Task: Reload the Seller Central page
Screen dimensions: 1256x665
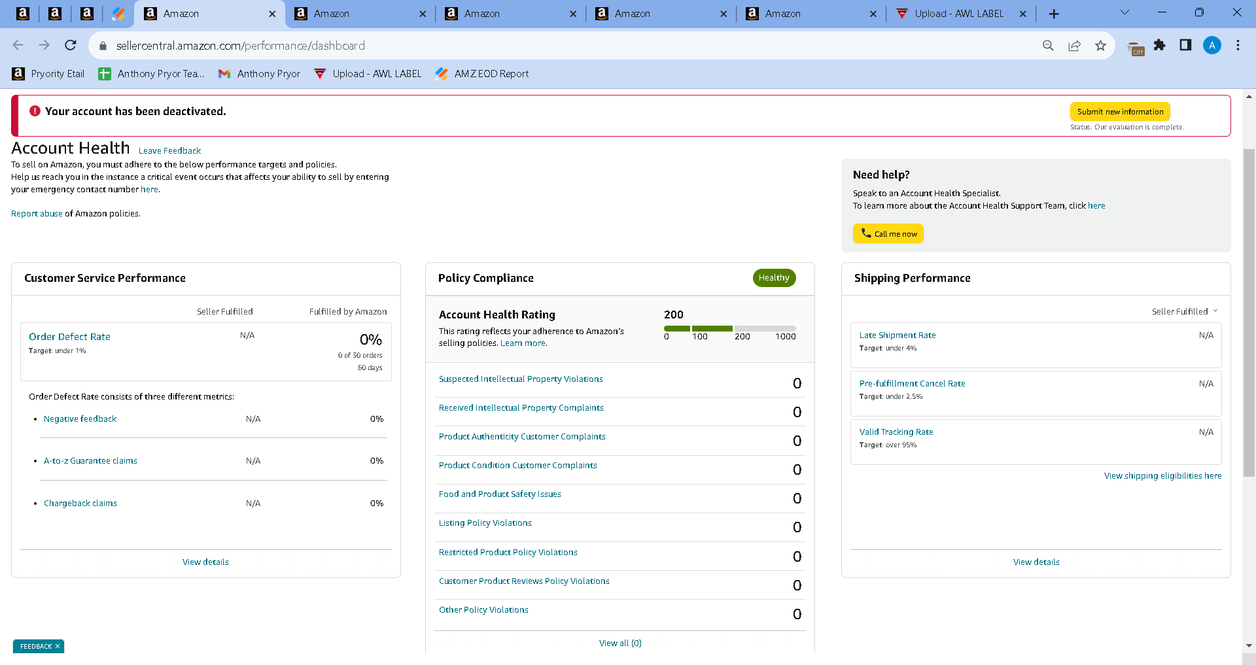Action: [71, 45]
